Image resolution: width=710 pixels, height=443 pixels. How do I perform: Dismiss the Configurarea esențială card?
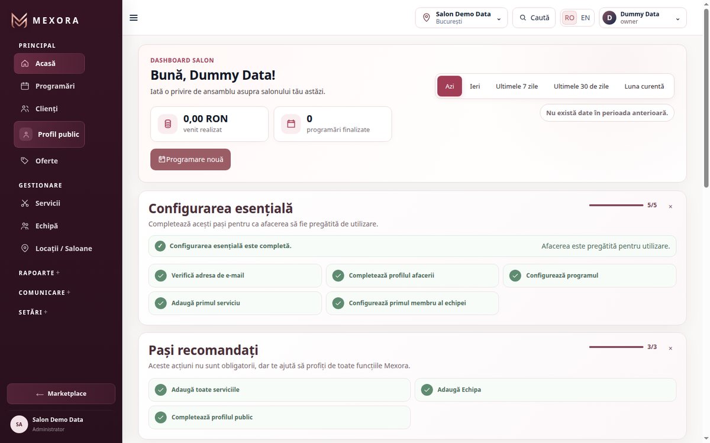[670, 207]
